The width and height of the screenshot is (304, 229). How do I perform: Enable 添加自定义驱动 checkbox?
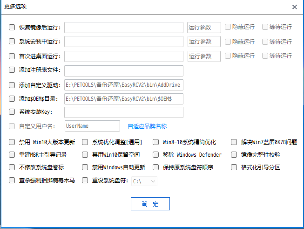pos(12,85)
